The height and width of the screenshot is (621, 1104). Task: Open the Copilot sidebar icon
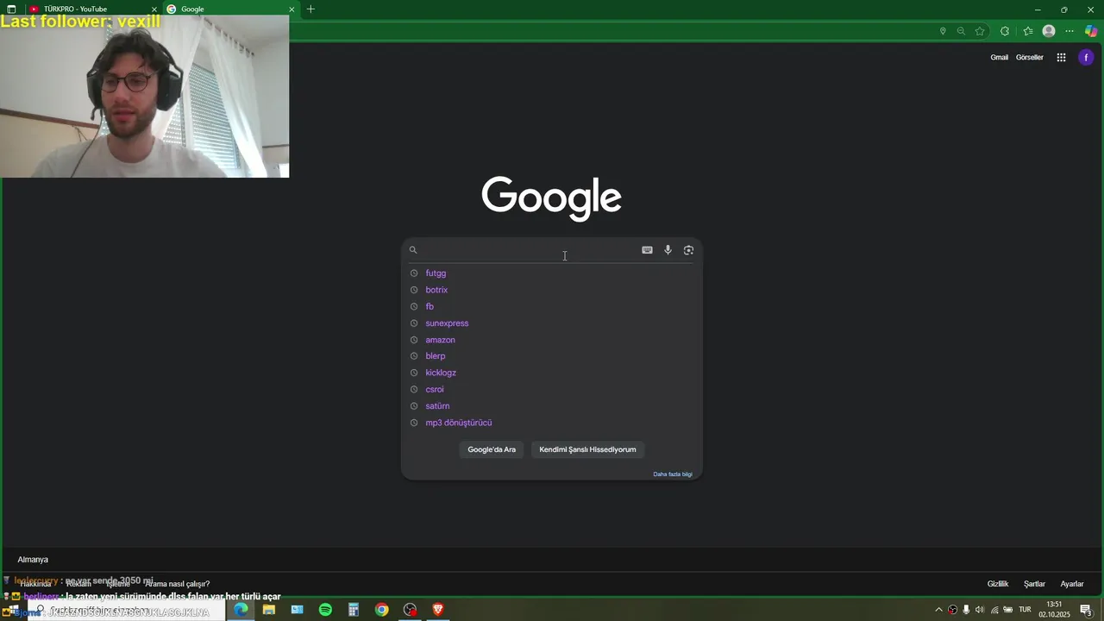tap(1091, 31)
